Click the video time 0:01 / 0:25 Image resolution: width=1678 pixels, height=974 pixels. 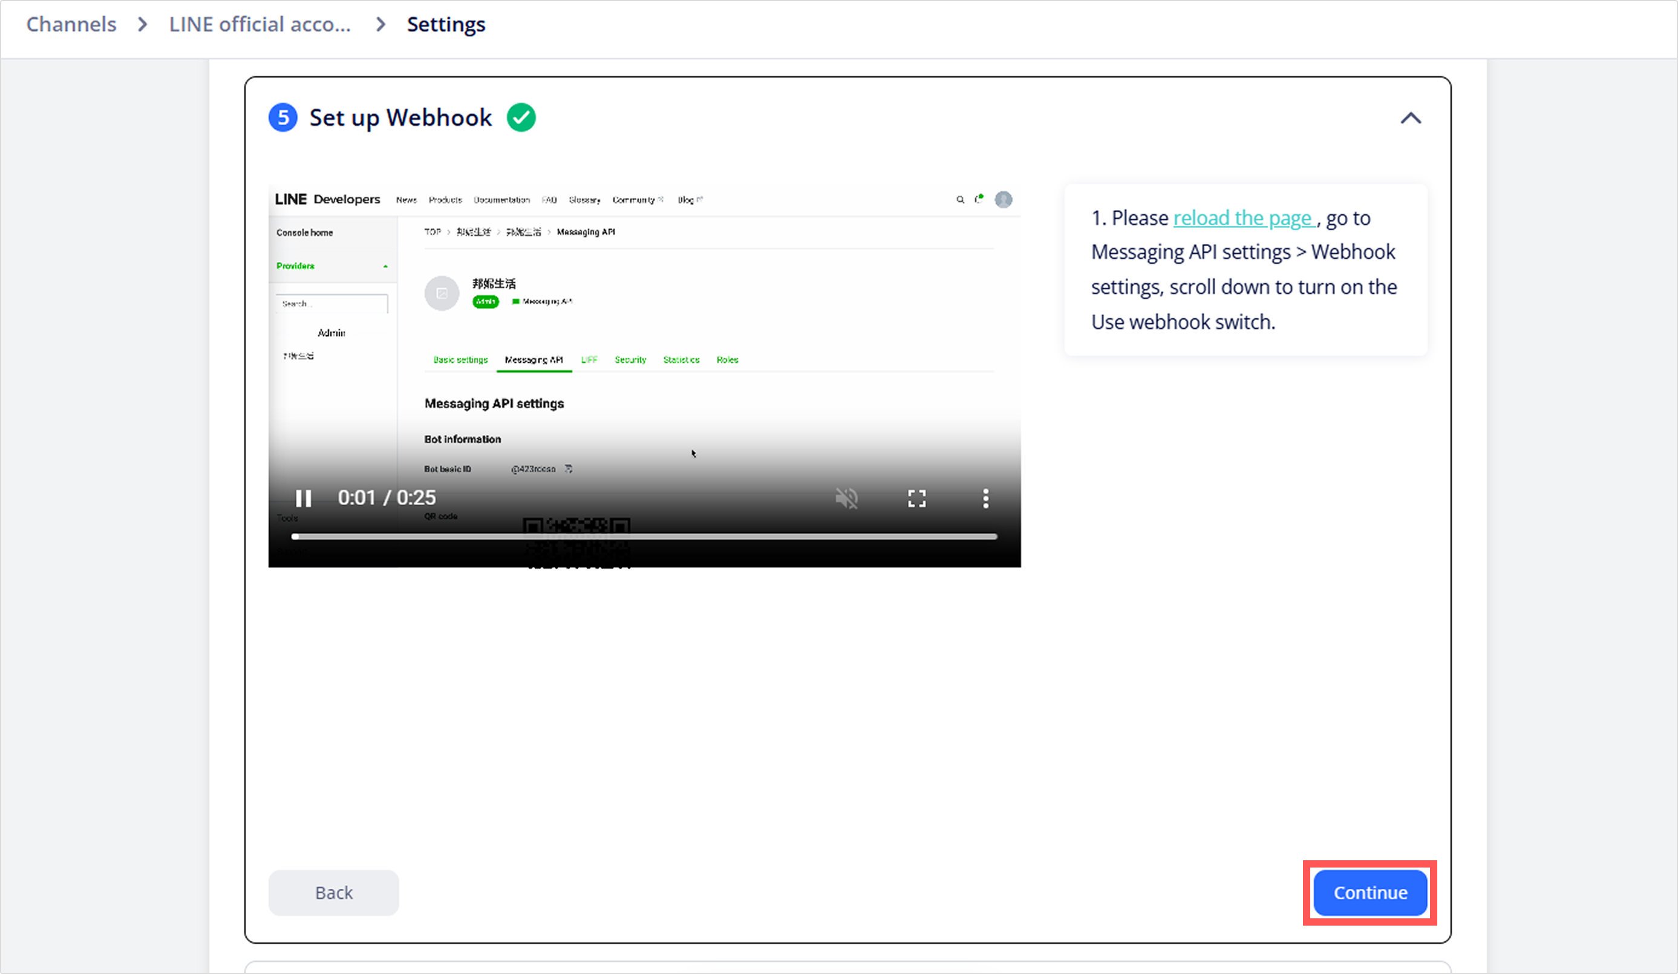tap(386, 497)
